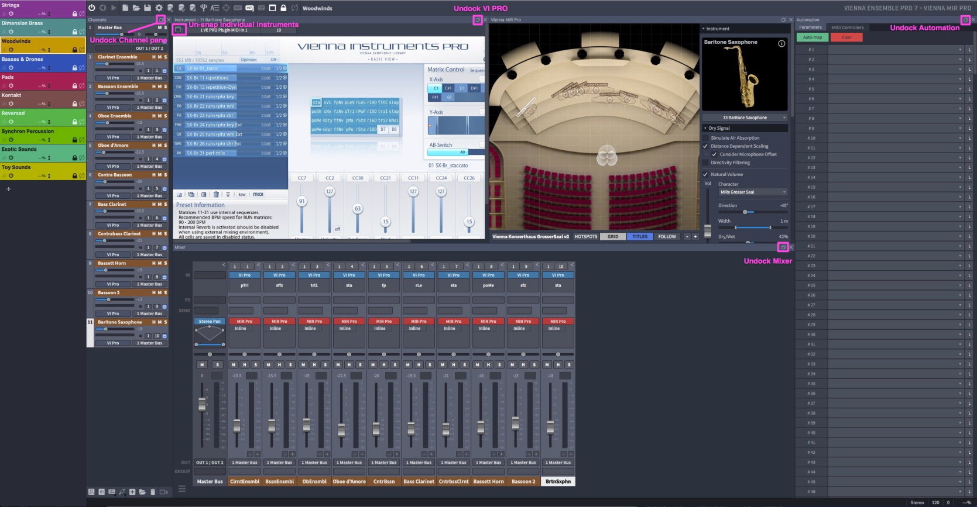977x507 pixels.
Task: Create a new project with the blank page icon
Action: click(x=125, y=8)
